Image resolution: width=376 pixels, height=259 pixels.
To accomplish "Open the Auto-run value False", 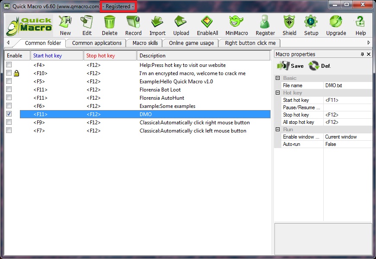I will (348, 144).
